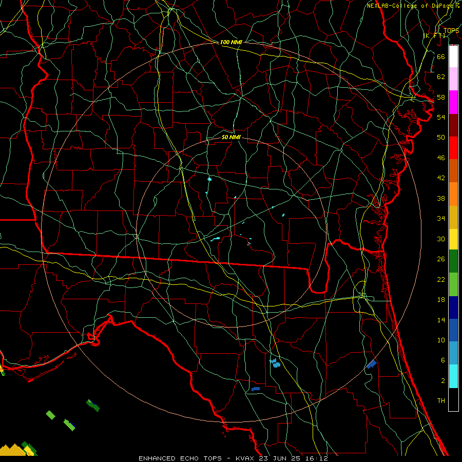The image size is (462, 462).
Task: Click legend value 6
Action: pos(442,360)
